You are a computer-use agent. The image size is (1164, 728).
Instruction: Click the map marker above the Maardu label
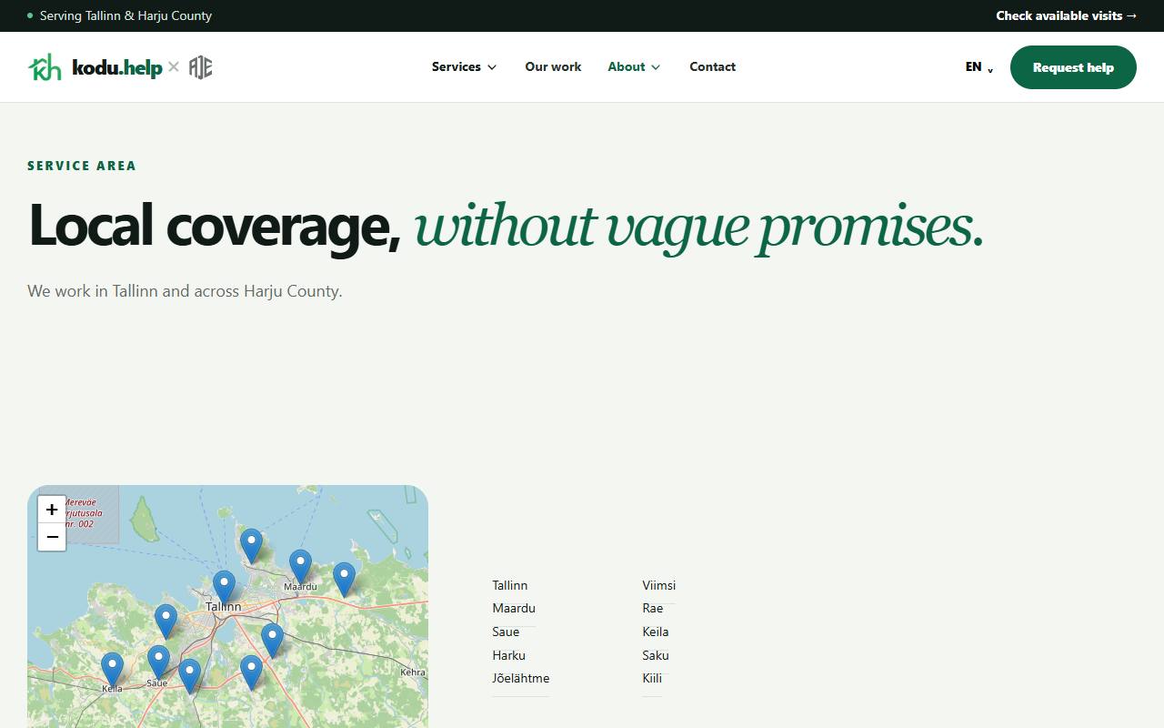[300, 566]
